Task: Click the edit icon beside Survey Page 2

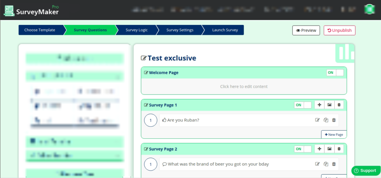Action: (146, 149)
